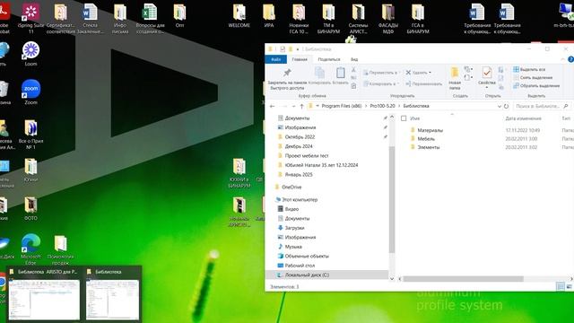Click the scissors cut icon in ribbon
The image size is (574, 323).
click(353, 70)
